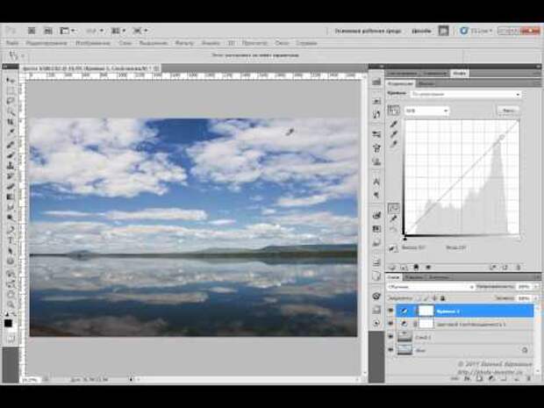Click the Auto button in Curves
The height and width of the screenshot is (408, 544).
(x=508, y=111)
